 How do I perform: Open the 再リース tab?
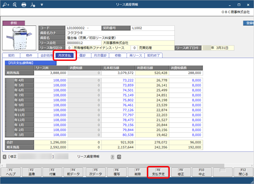tap(136, 55)
